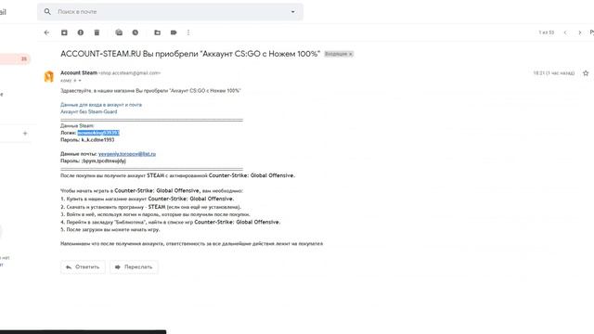
Task: Click the email timestamp
Action: 554,73
